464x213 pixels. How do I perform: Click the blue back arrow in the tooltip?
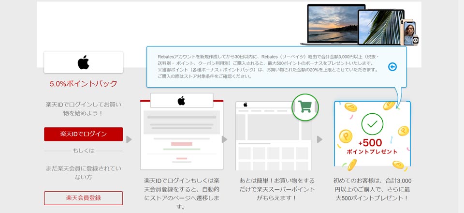[x=392, y=67]
